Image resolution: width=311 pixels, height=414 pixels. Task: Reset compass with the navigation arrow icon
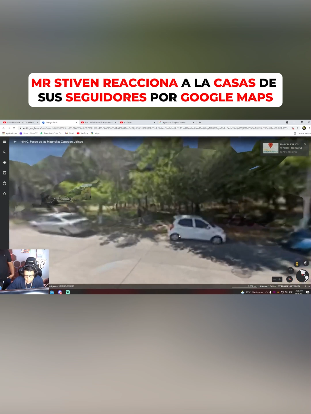pyautogui.click(x=289, y=279)
